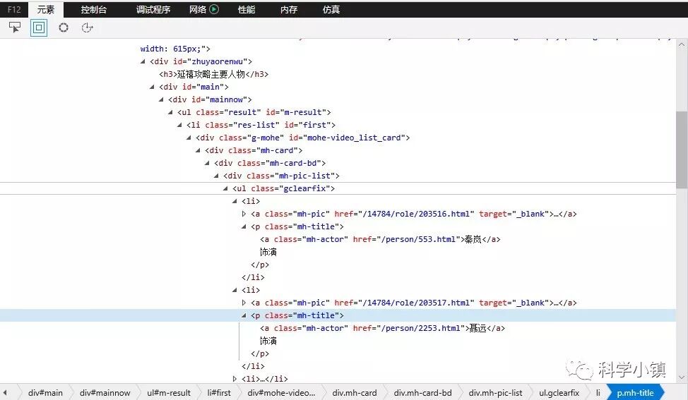Image resolution: width=688 pixels, height=400 pixels.
Task: Expand the anchor with role/203516.html href
Action: [244, 214]
